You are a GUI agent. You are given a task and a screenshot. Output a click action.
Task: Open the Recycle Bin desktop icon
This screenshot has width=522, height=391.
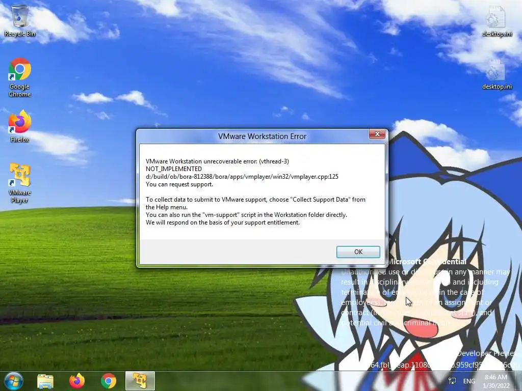pyautogui.click(x=20, y=20)
